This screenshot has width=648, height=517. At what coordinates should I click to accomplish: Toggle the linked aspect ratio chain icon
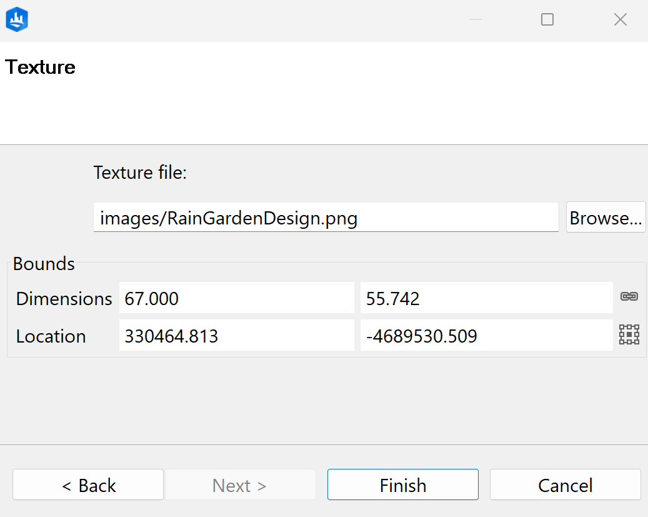click(x=629, y=297)
